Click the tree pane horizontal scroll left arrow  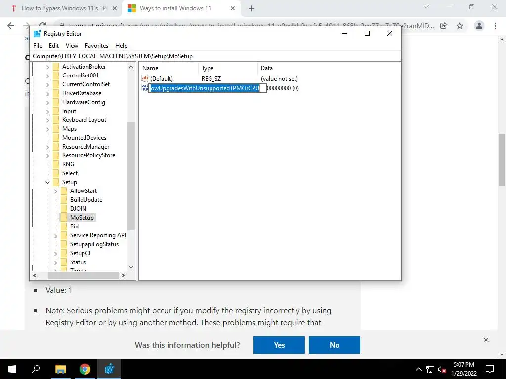tap(35, 275)
